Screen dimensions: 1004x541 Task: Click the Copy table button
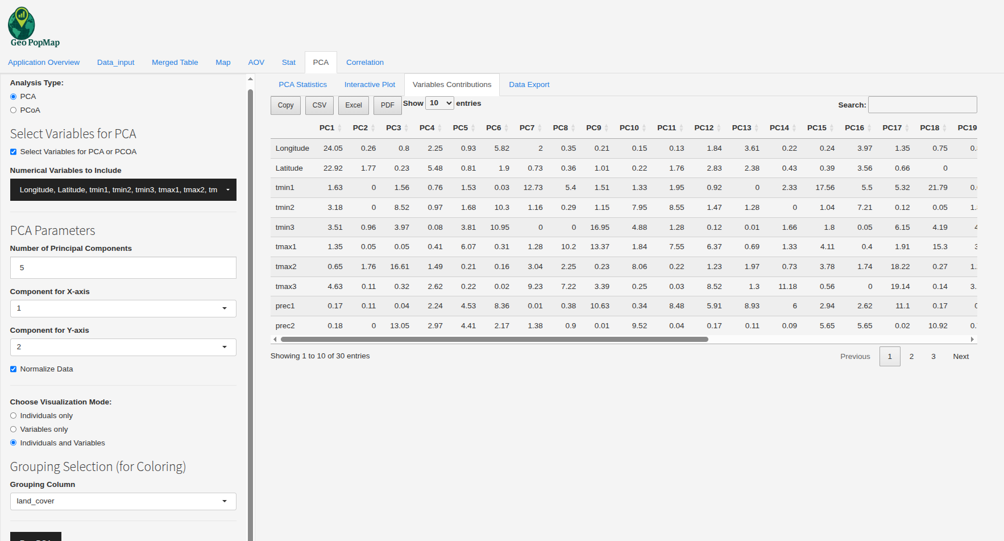285,105
